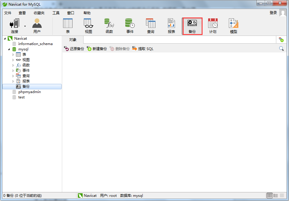Click status text 用户: root
Screen dimensions: 289x201
click(108, 196)
